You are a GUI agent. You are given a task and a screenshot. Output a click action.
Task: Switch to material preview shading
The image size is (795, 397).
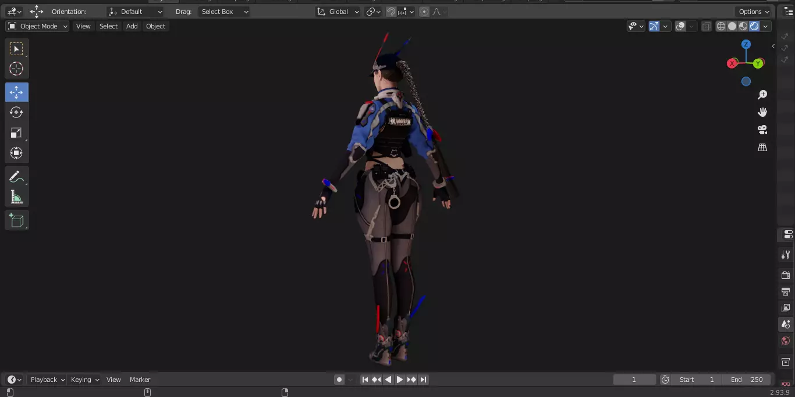743,26
